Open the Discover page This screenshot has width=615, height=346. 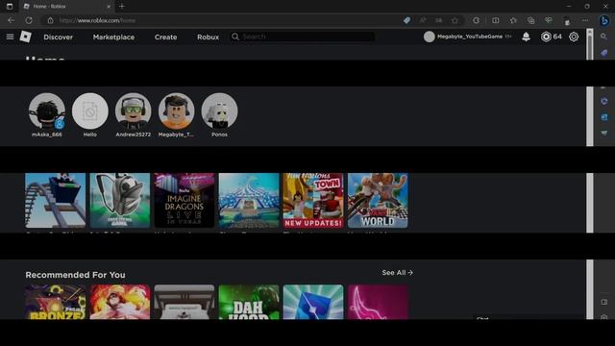[58, 37]
